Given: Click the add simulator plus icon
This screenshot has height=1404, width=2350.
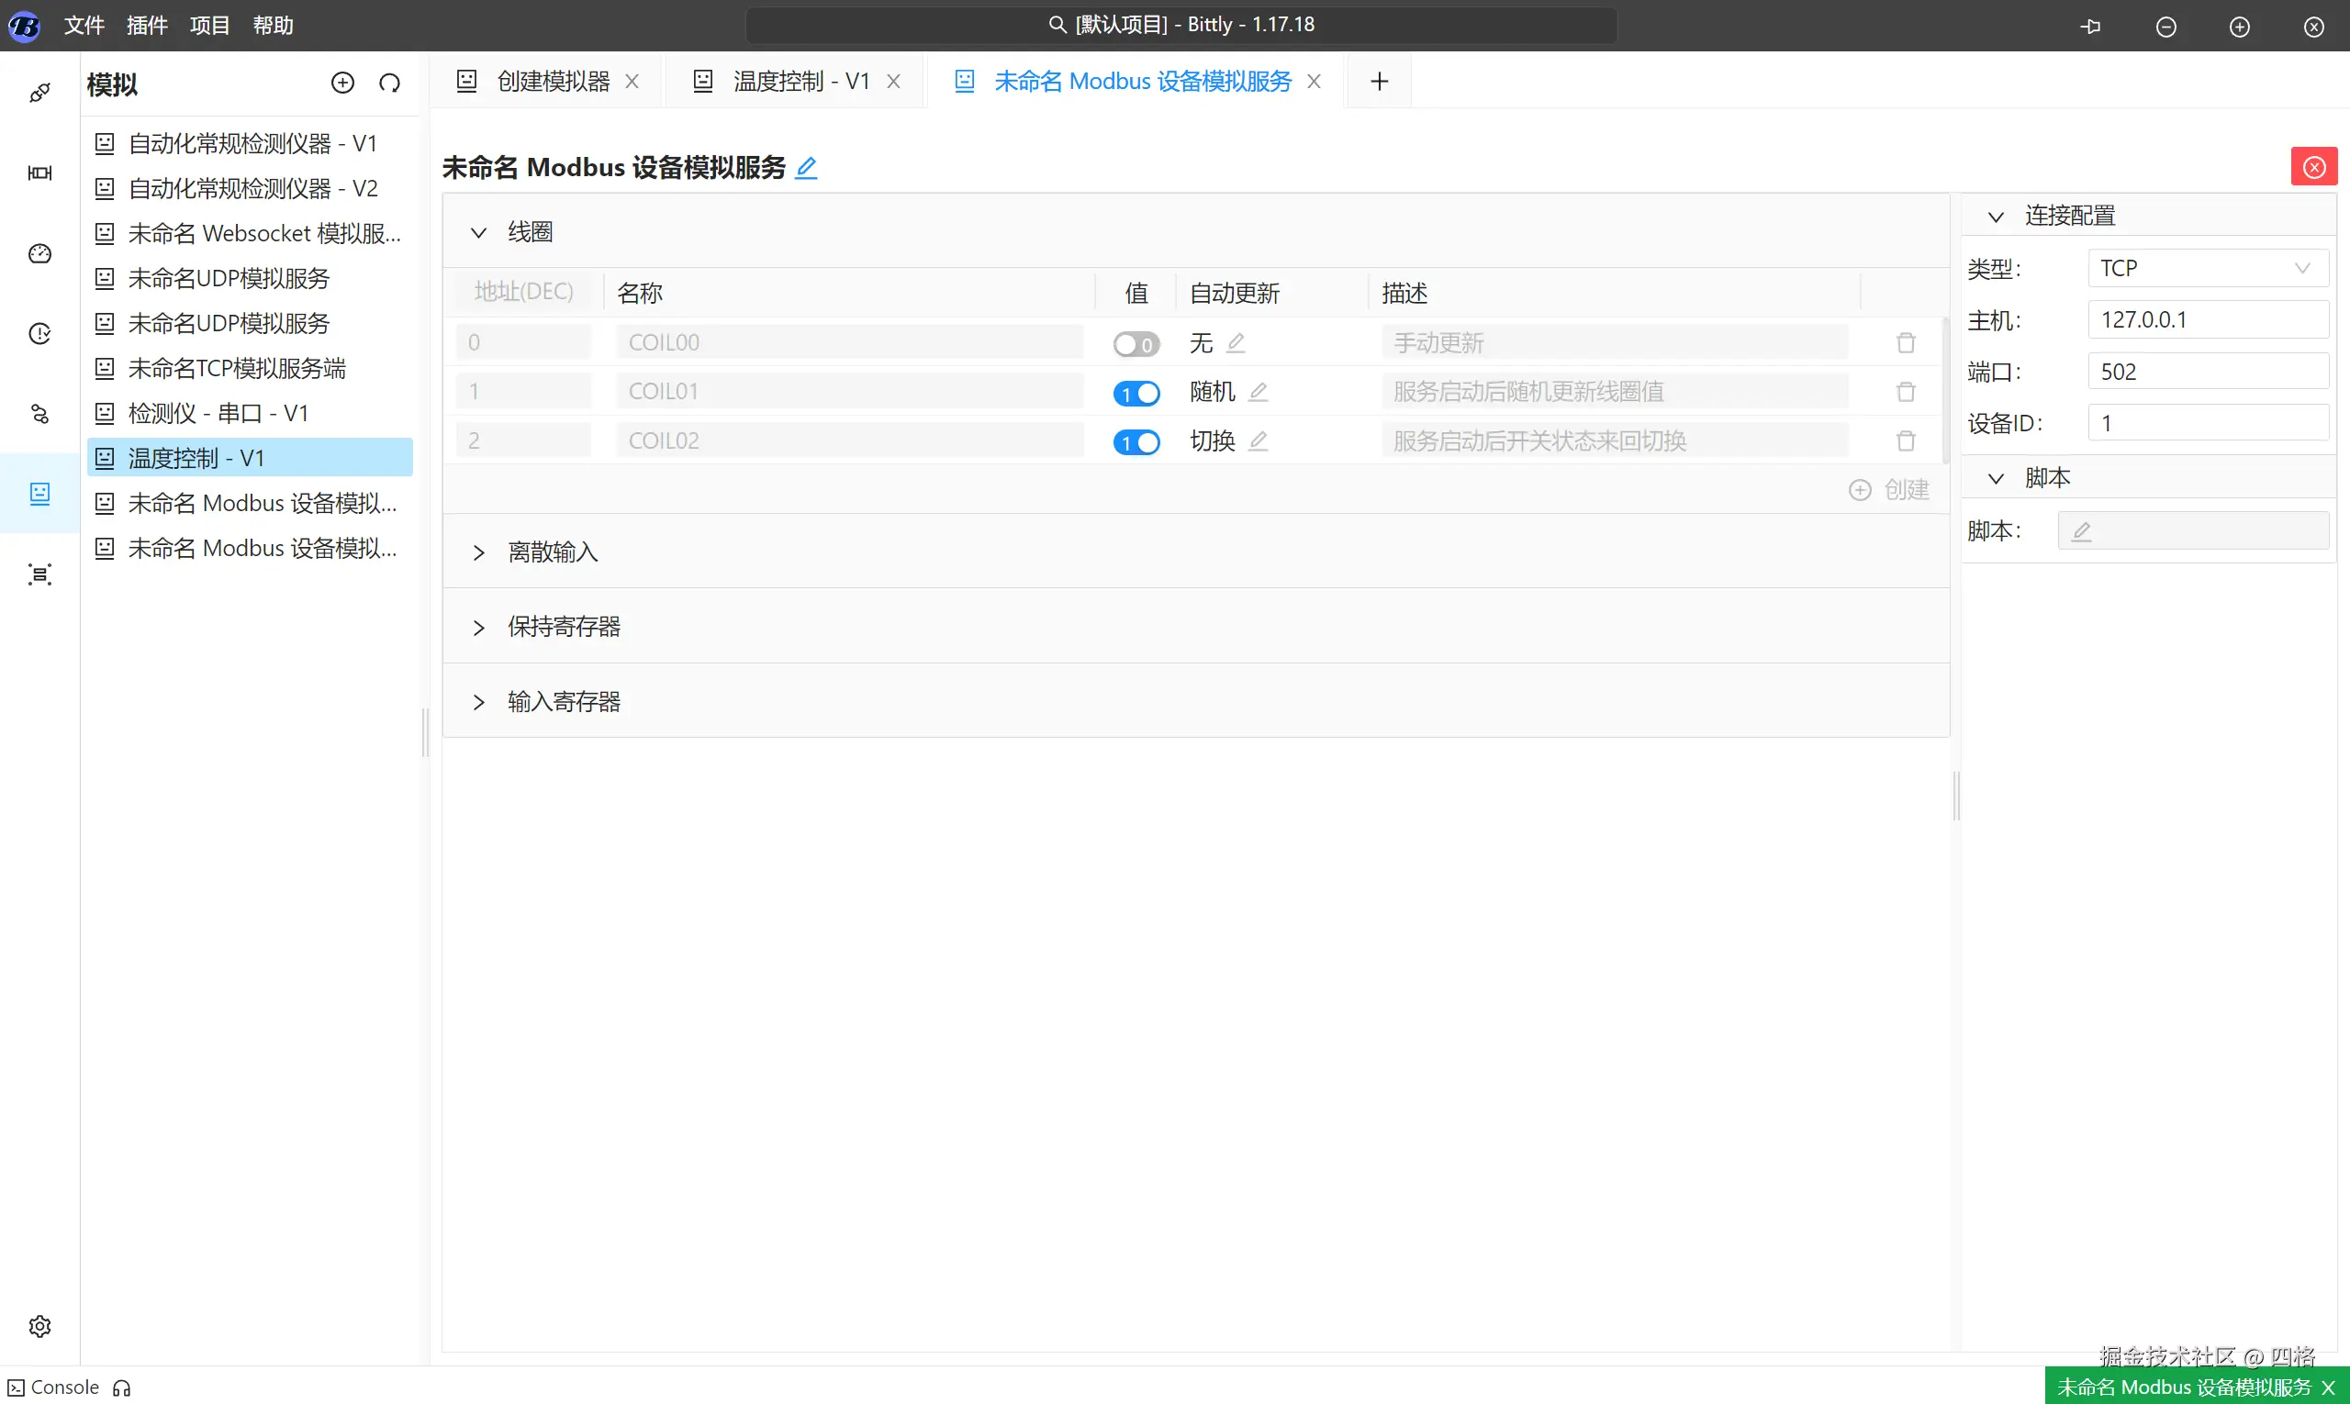Looking at the screenshot, I should (342, 84).
